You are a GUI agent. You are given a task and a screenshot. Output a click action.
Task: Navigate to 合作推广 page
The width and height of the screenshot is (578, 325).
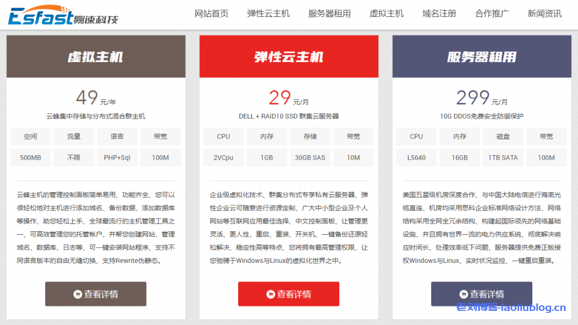pos(492,14)
